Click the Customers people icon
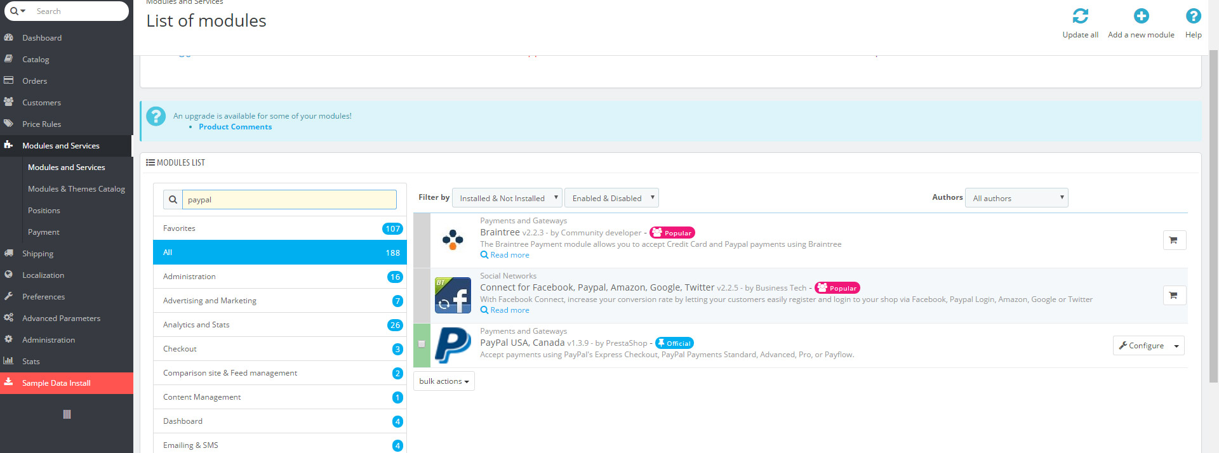The width and height of the screenshot is (1219, 453). (9, 102)
